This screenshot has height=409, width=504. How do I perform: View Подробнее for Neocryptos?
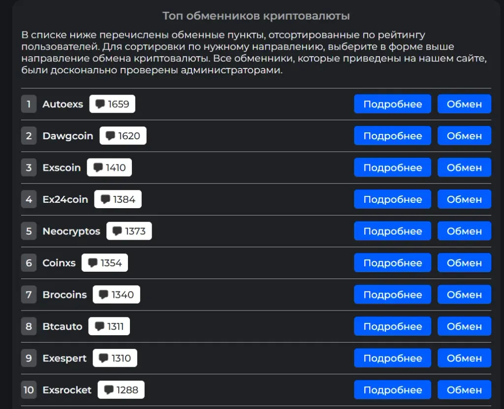[x=392, y=231]
